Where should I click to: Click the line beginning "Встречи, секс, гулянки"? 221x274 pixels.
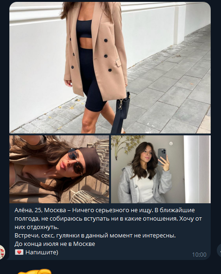[95, 236]
